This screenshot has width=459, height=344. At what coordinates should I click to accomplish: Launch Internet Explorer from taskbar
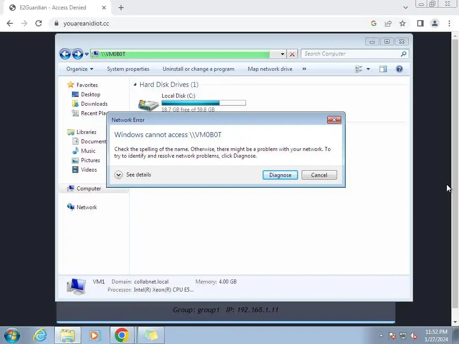pos(40,335)
